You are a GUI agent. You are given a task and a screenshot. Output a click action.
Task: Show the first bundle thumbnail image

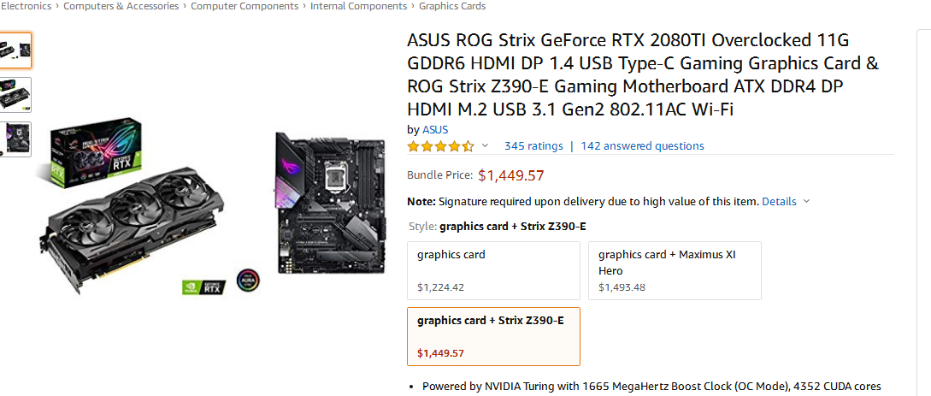click(x=15, y=50)
